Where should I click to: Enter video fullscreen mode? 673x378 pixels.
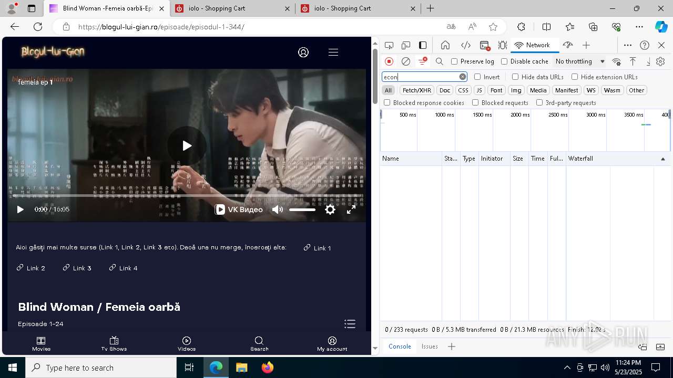[351, 209]
